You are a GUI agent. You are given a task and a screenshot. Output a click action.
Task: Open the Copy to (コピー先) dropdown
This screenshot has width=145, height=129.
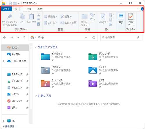(x=51, y=23)
